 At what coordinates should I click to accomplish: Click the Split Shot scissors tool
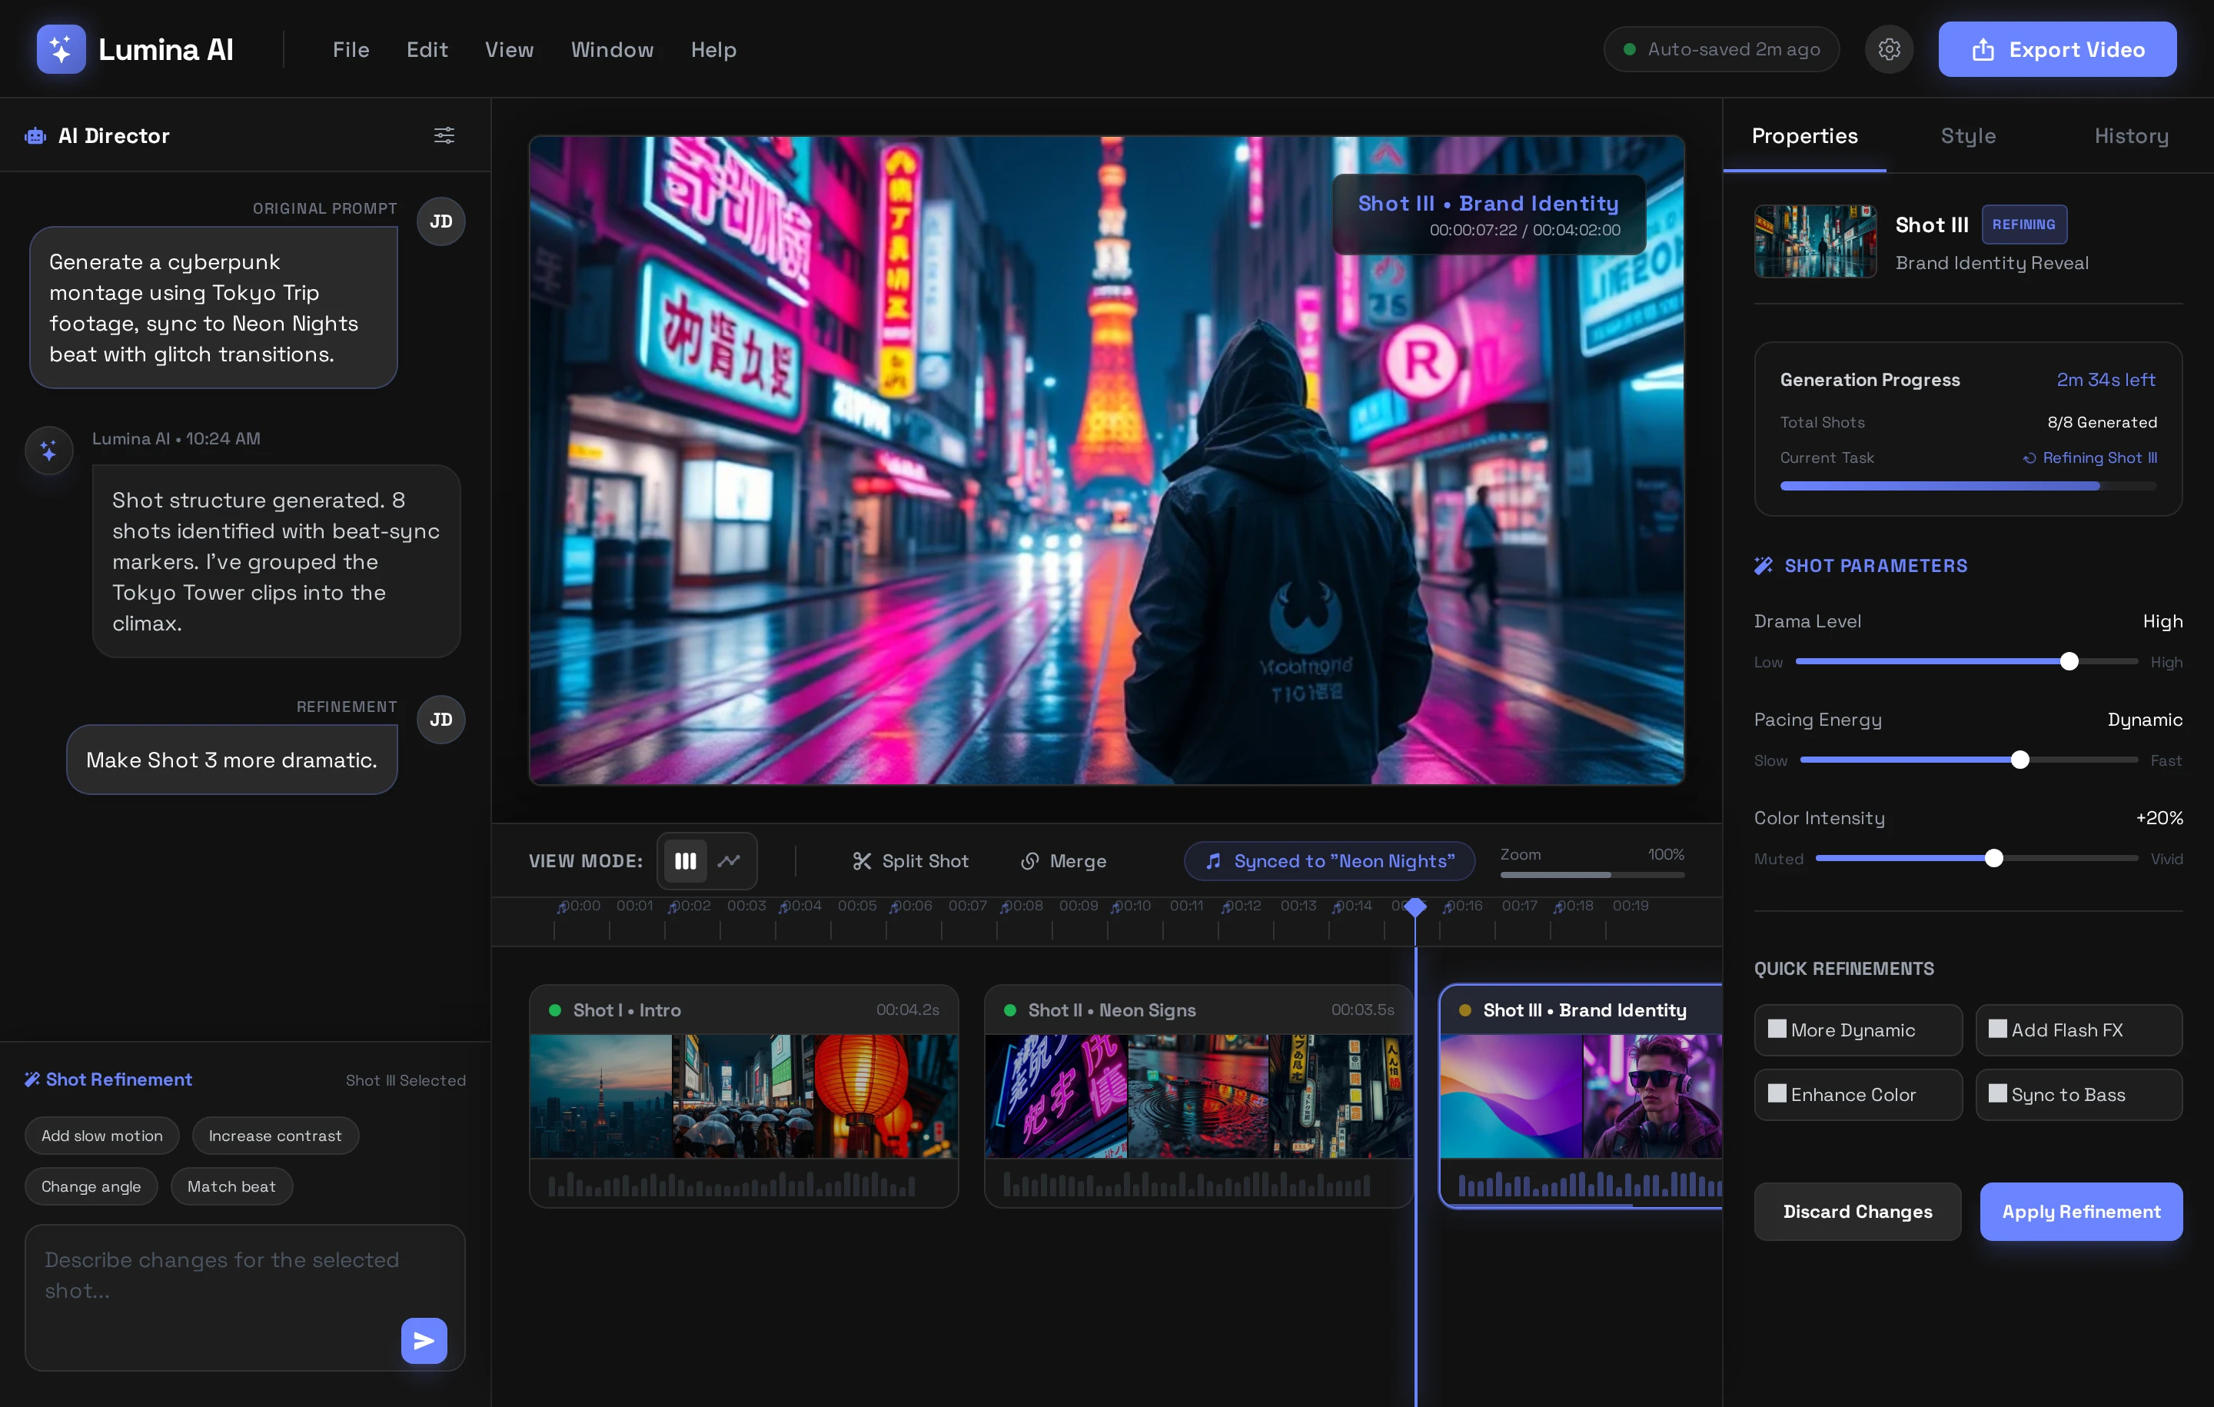(x=910, y=861)
